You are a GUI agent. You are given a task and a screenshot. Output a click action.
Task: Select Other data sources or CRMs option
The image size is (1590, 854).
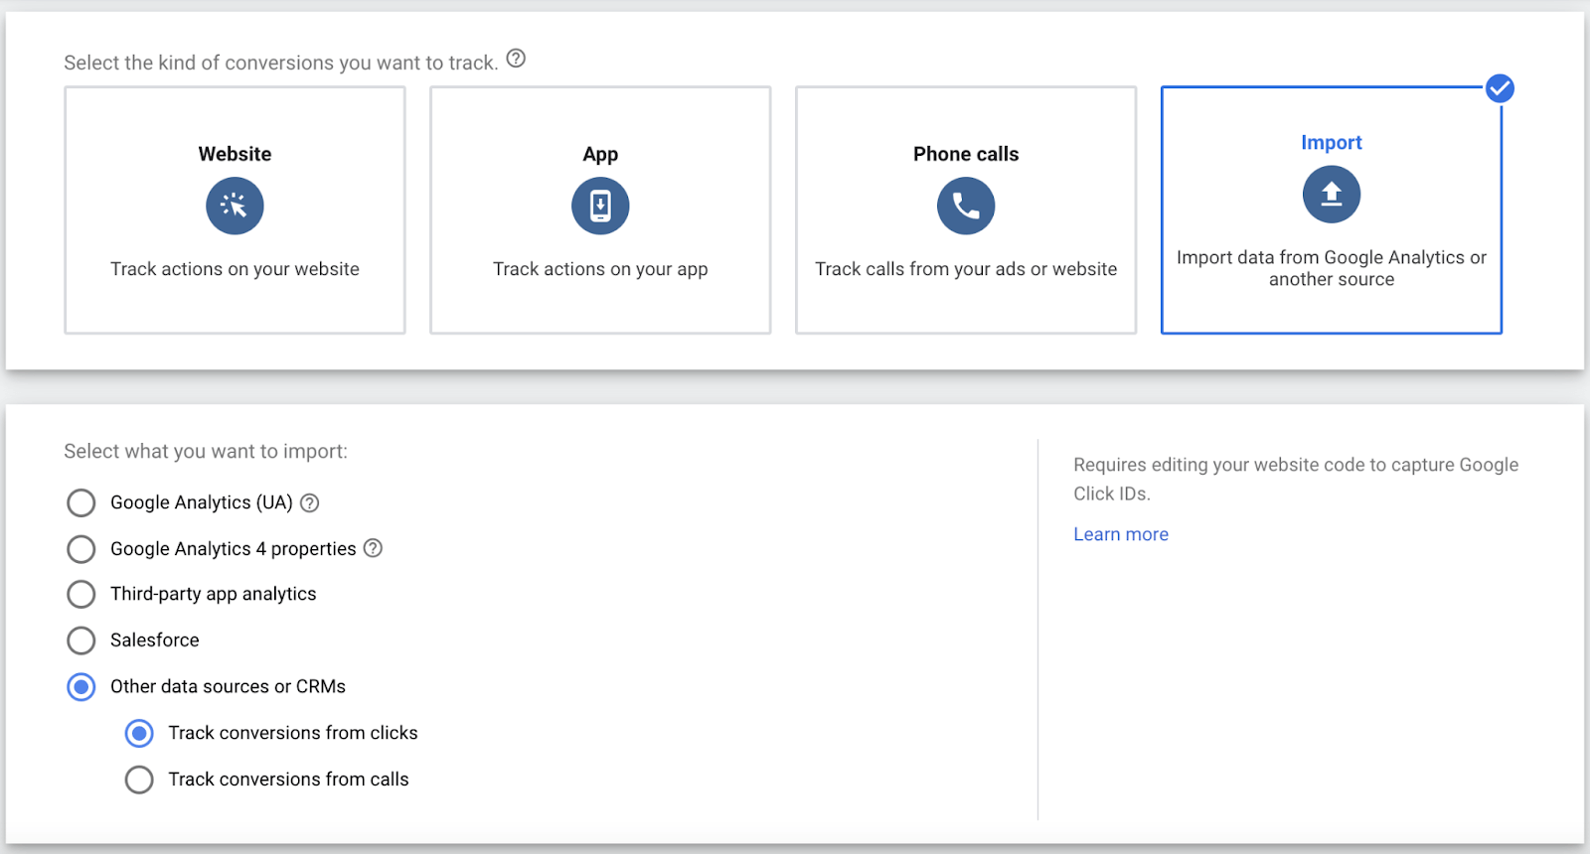coord(81,686)
